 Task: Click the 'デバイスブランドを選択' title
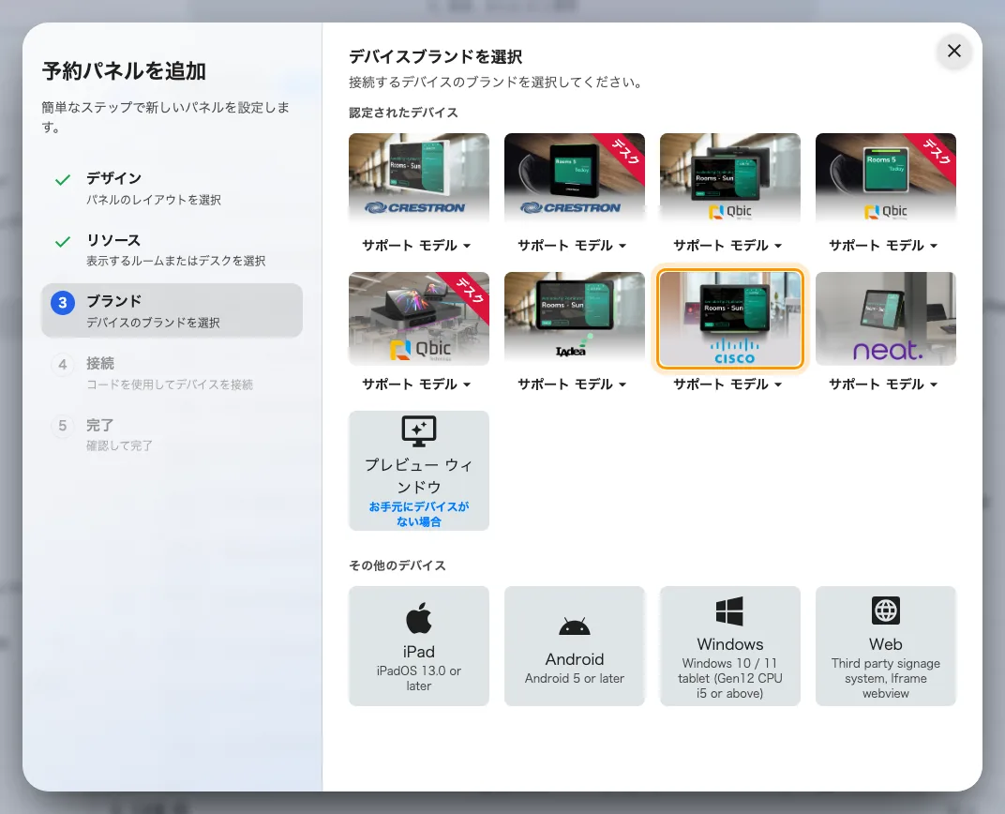(435, 57)
